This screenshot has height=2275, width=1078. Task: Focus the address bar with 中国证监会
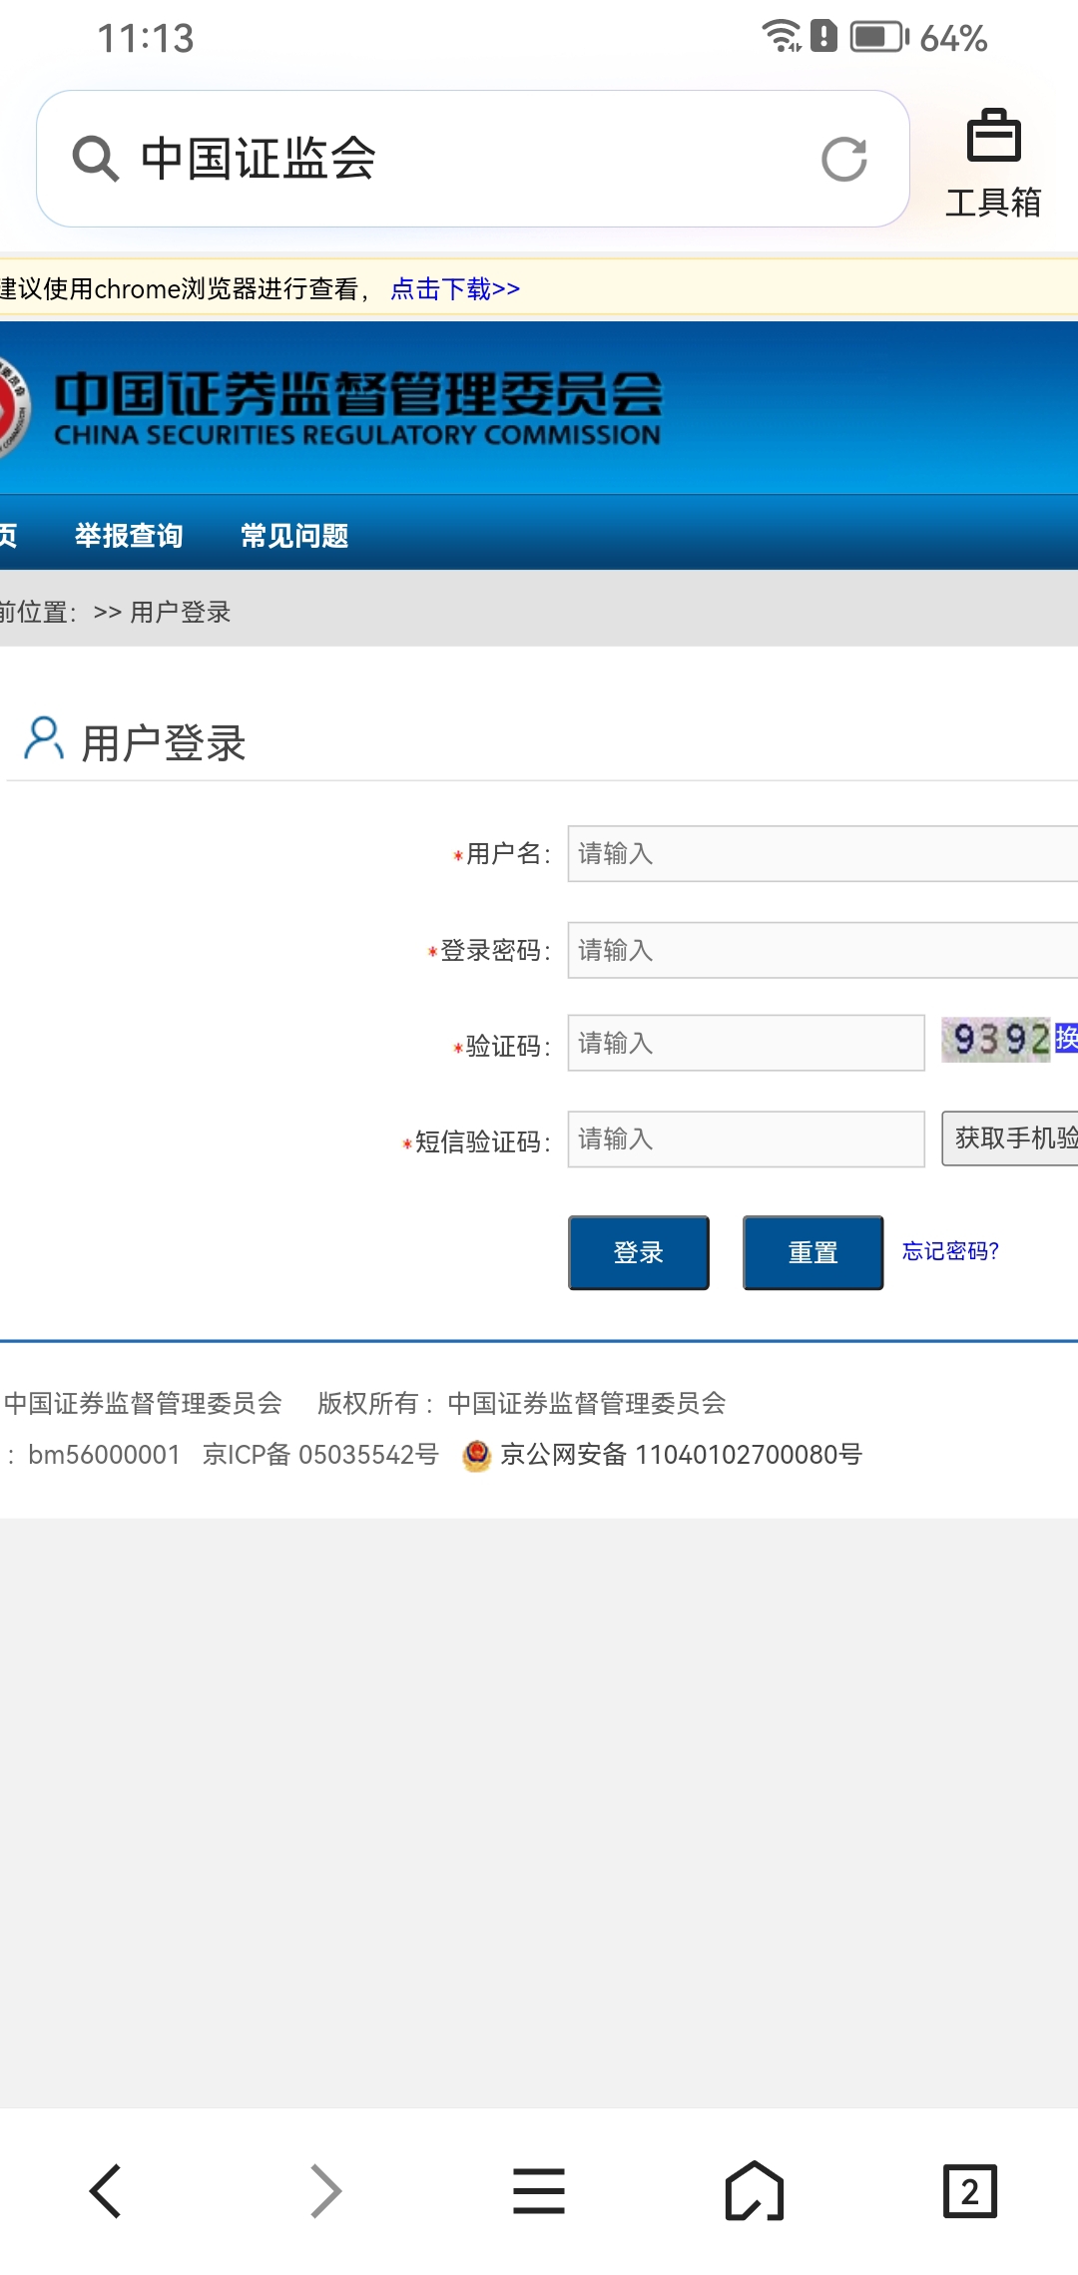[473, 159]
